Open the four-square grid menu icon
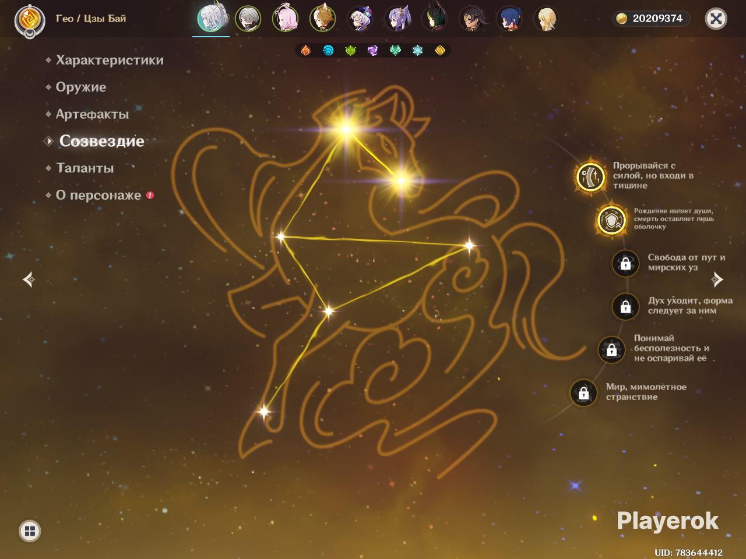Image resolution: width=746 pixels, height=559 pixels. [x=30, y=530]
